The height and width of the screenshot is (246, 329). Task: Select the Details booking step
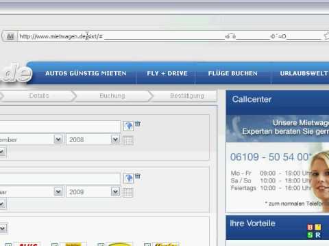39,96
